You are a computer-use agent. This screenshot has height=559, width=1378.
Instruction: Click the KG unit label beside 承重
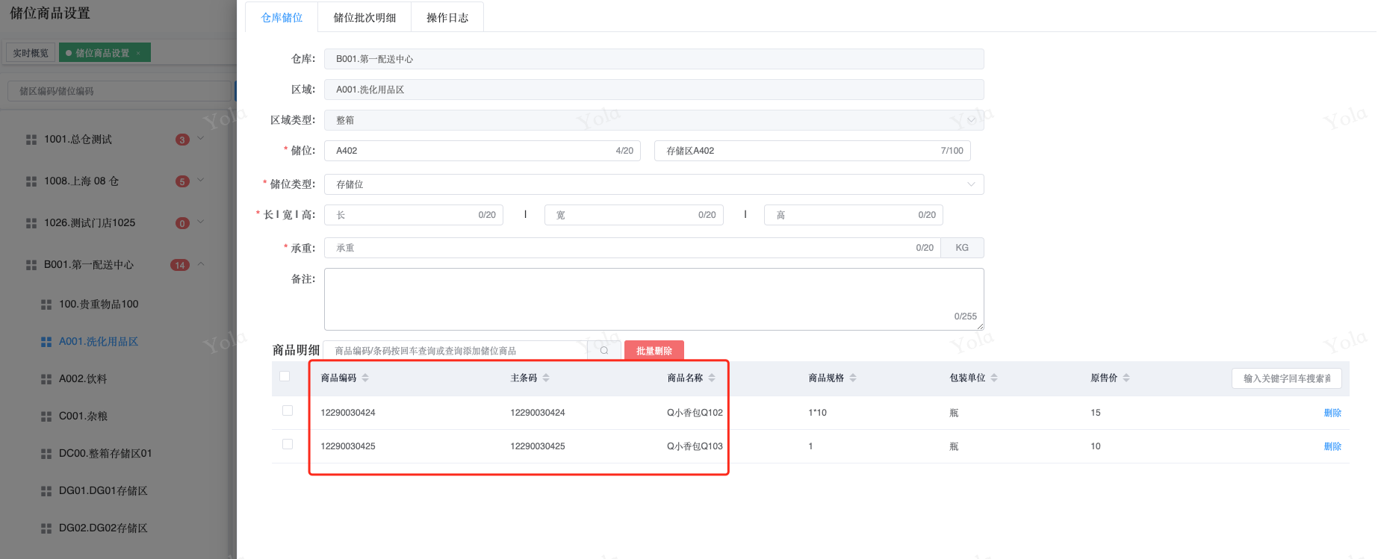[x=962, y=248]
